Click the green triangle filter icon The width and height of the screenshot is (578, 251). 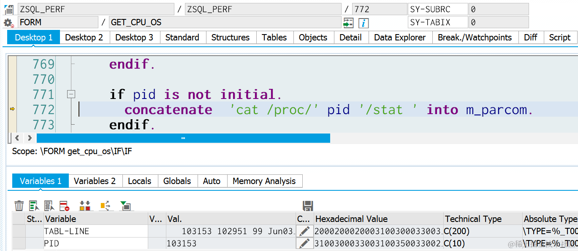pyautogui.click(x=125, y=206)
